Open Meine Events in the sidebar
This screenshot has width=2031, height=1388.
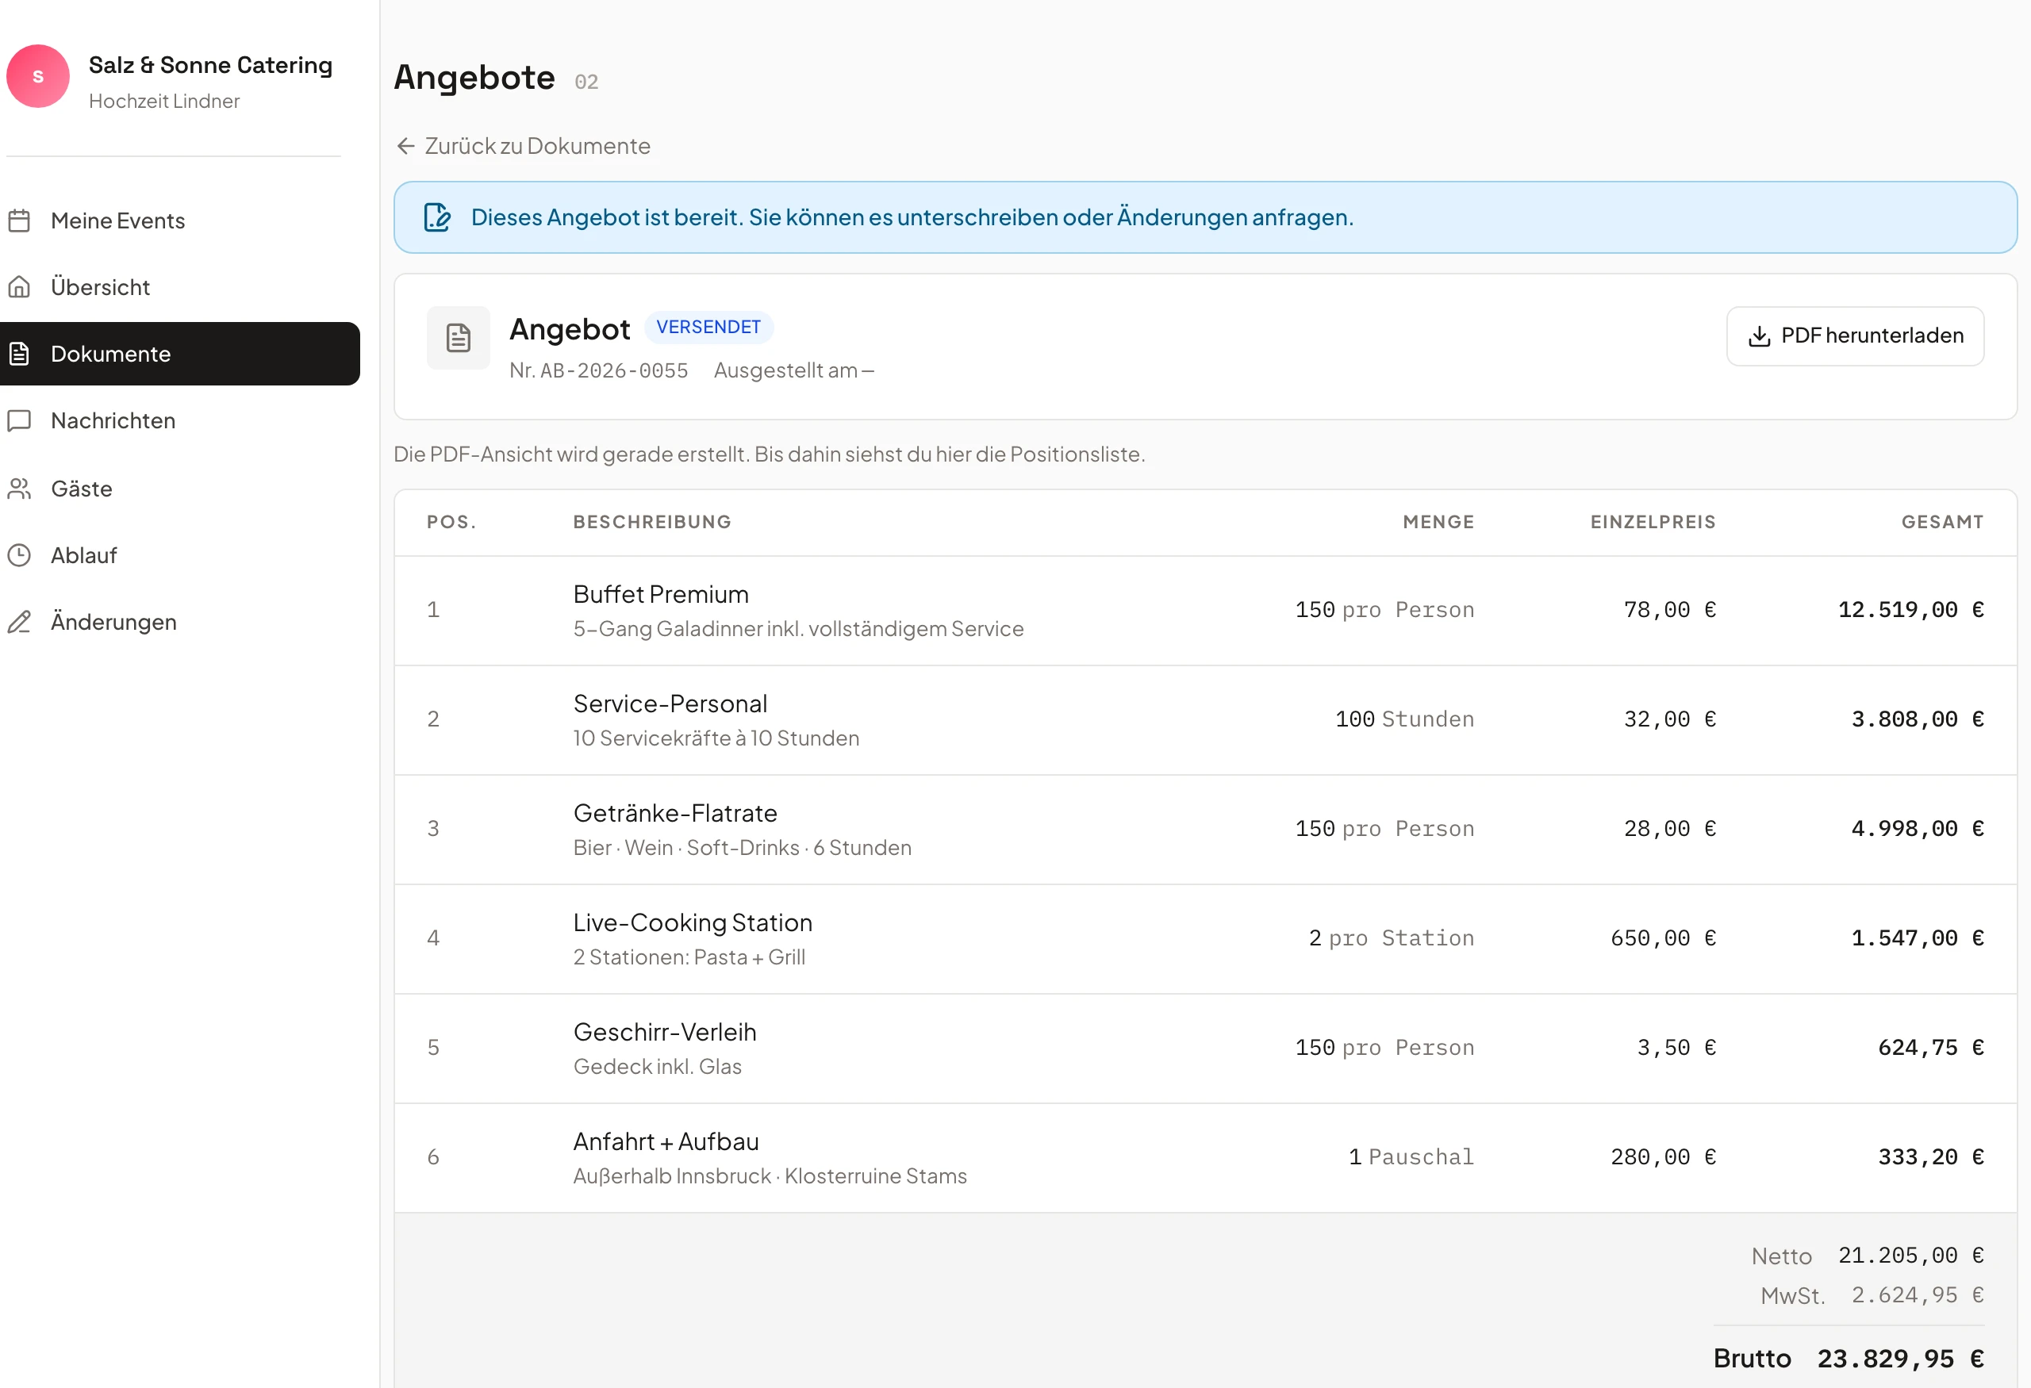click(180, 220)
